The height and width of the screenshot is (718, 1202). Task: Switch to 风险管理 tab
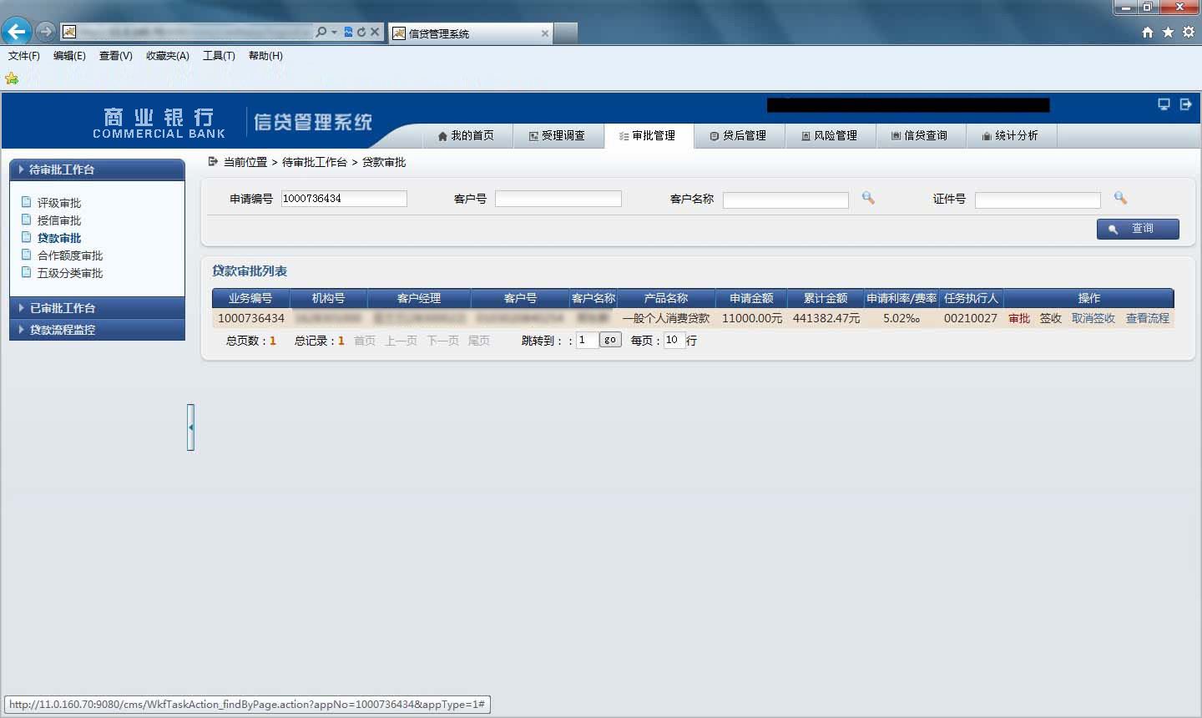coord(831,135)
